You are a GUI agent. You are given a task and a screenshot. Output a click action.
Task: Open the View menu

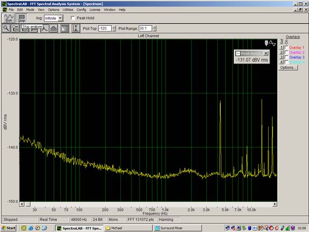(41, 10)
